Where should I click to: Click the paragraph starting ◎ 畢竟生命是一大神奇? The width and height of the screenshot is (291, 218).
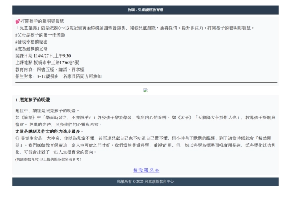(145, 145)
